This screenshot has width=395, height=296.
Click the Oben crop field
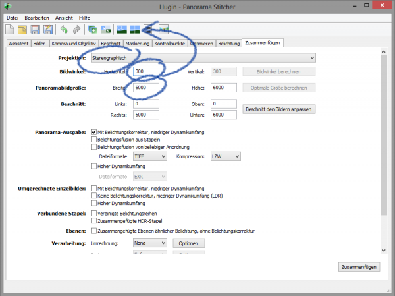coord(224,104)
